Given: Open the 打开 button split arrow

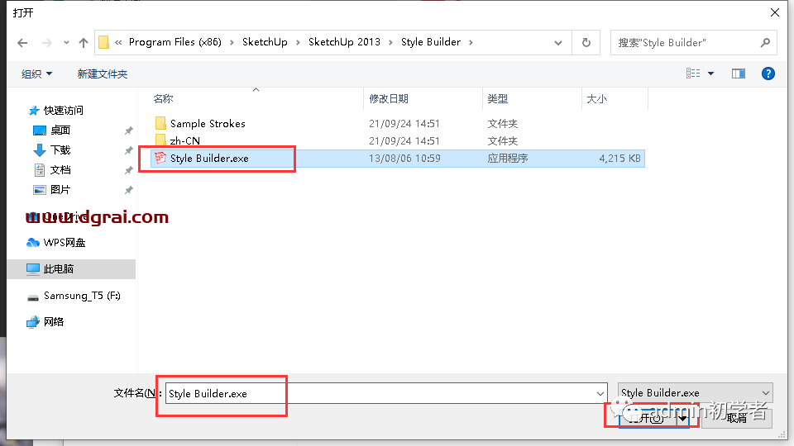Looking at the screenshot, I should coord(682,418).
